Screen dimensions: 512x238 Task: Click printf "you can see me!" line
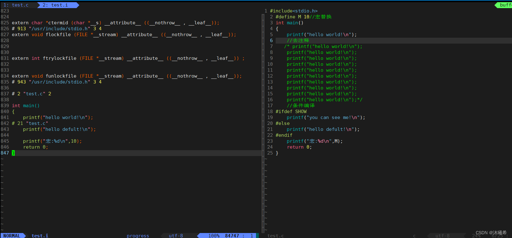pyautogui.click(x=326, y=117)
